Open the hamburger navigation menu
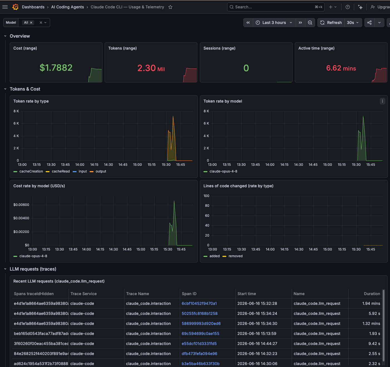Viewport: 390px width, 367px height. point(5,7)
